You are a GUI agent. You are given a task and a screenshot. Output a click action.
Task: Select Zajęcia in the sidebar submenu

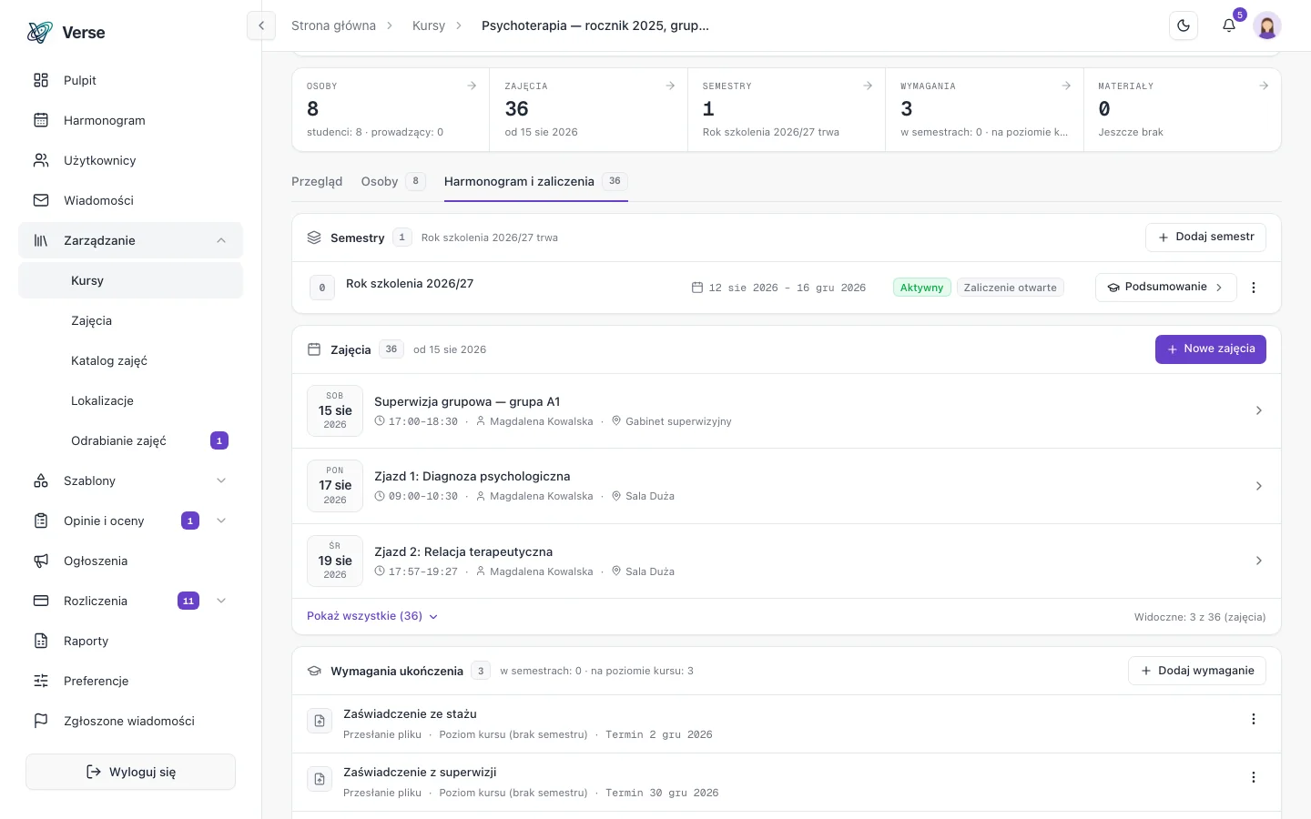click(131, 320)
